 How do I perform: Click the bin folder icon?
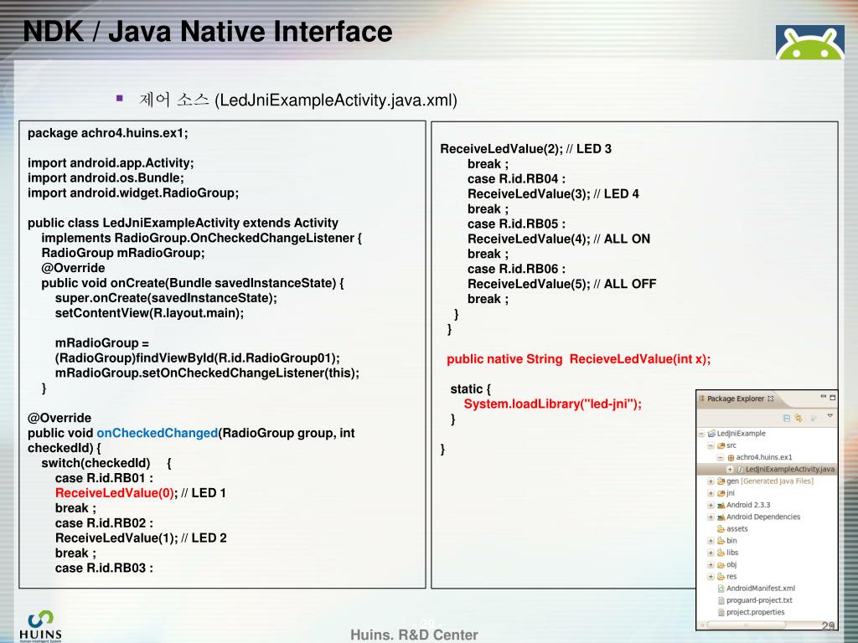[x=721, y=541]
